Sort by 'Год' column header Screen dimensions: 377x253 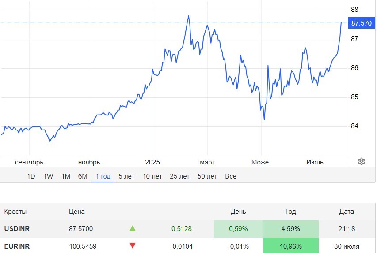pyautogui.click(x=290, y=212)
